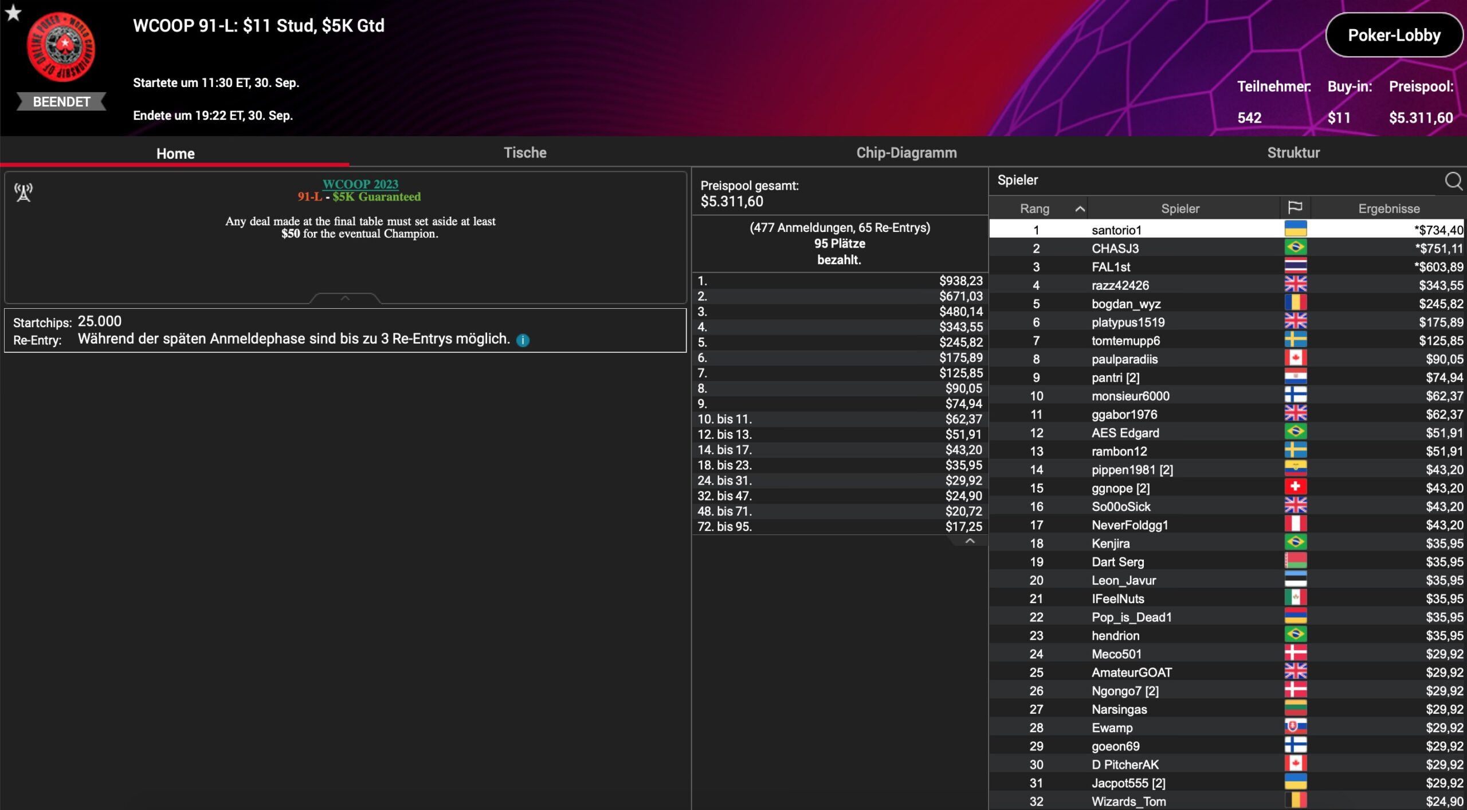Click payout row 10. bis 11.
Screen dimensions: 1467x810
pyautogui.click(x=840, y=419)
